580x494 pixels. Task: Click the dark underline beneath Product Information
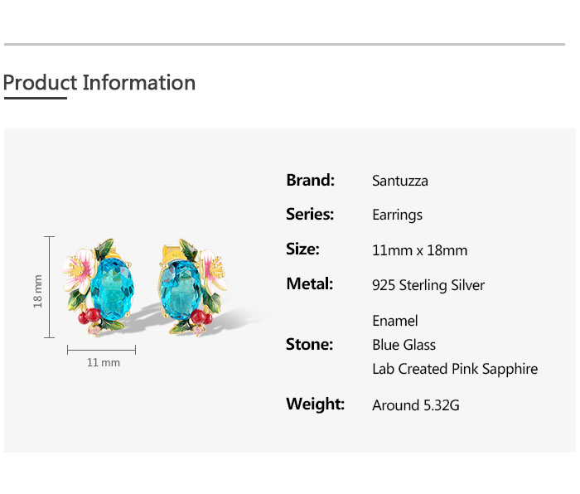click(35, 98)
